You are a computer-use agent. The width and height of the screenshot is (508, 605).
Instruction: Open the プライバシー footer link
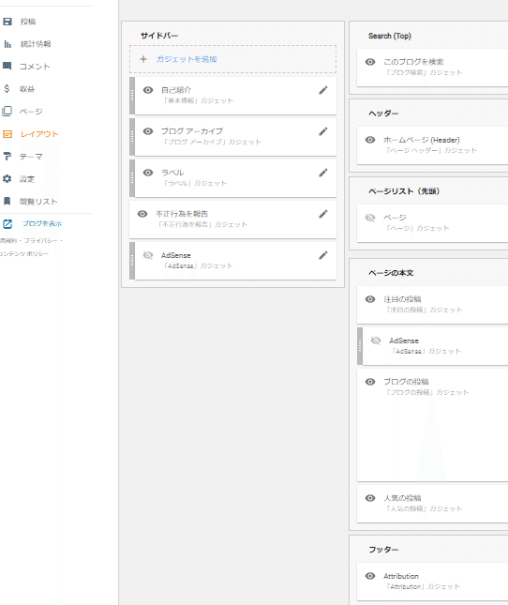[41, 241]
